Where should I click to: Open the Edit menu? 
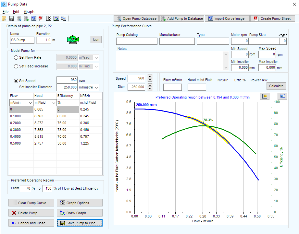16,12
